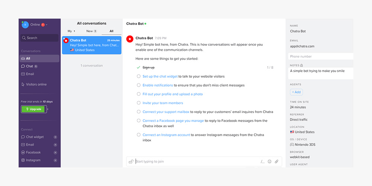Screen dimensions: 372x186
Task: Open the emoji picker smiley icon
Action: tap(269, 161)
